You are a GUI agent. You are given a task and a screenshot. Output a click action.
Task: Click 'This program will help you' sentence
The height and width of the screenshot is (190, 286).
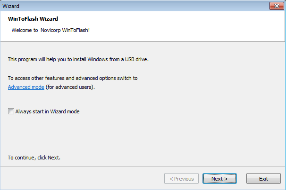pyautogui.click(x=78, y=59)
